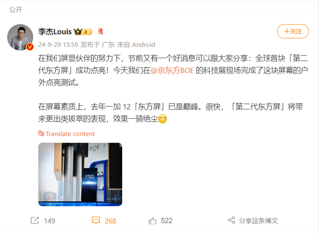Open comments via speech bubble icon
The image size is (319, 234).
coord(96,220)
